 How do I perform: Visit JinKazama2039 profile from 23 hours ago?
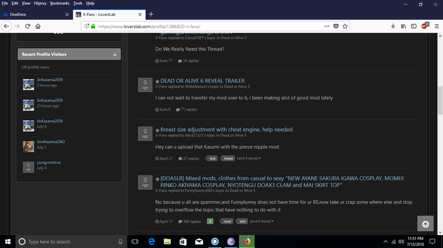[50, 100]
